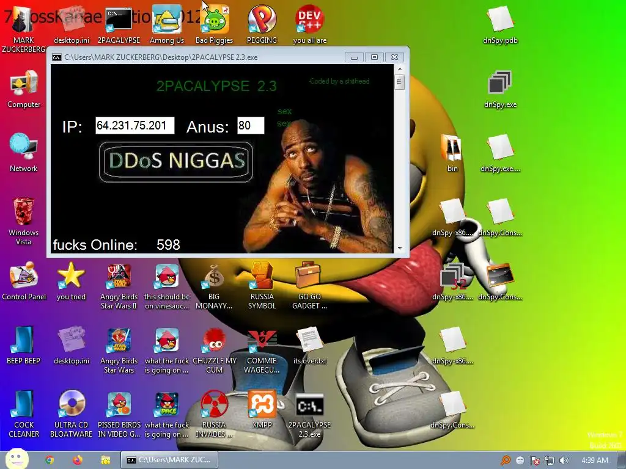Open the network tray icon
The width and height of the screenshot is (626, 469).
coord(550,460)
